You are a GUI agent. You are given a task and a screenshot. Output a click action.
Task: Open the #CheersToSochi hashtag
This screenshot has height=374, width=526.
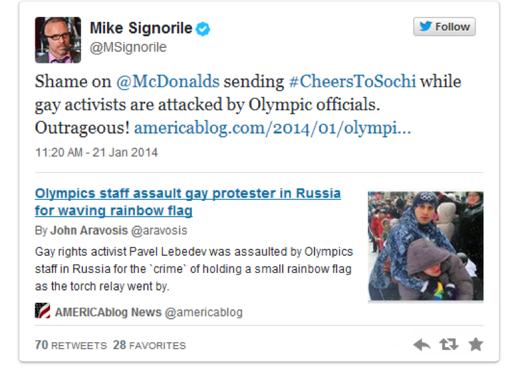(x=352, y=82)
